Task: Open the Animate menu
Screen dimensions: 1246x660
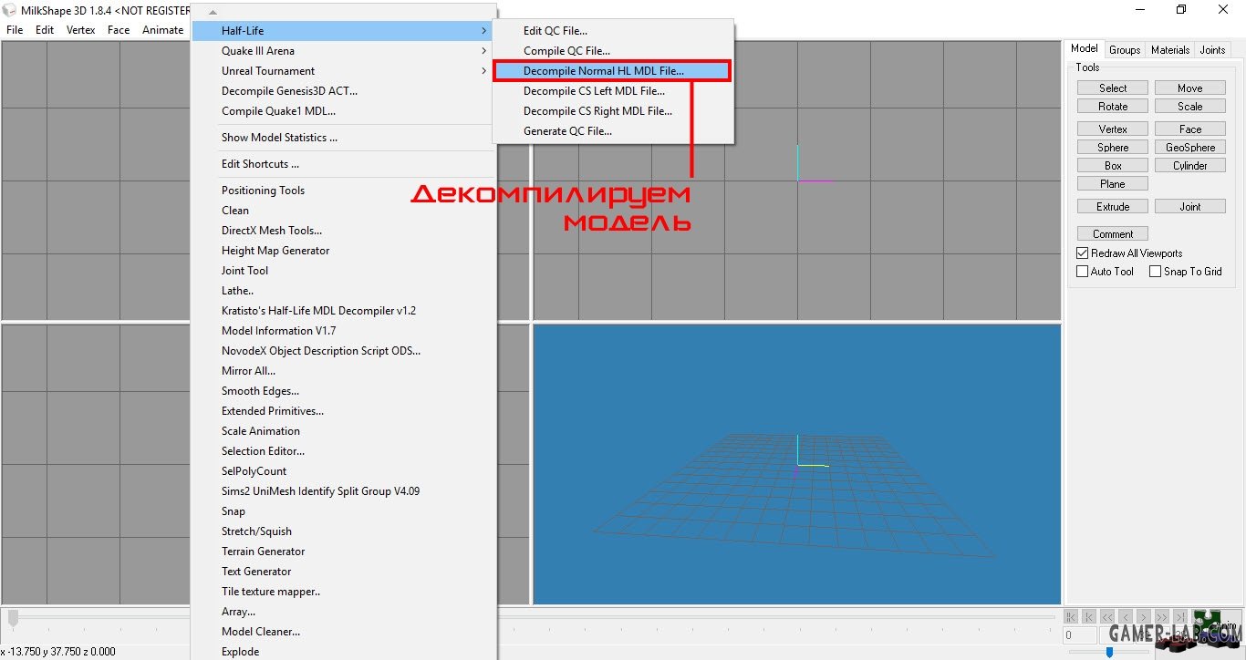Action: click(162, 30)
